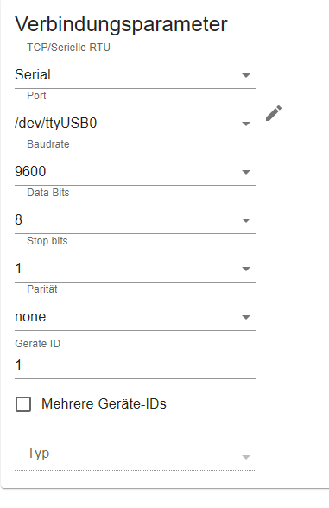Click the arrow next to none

246,317
